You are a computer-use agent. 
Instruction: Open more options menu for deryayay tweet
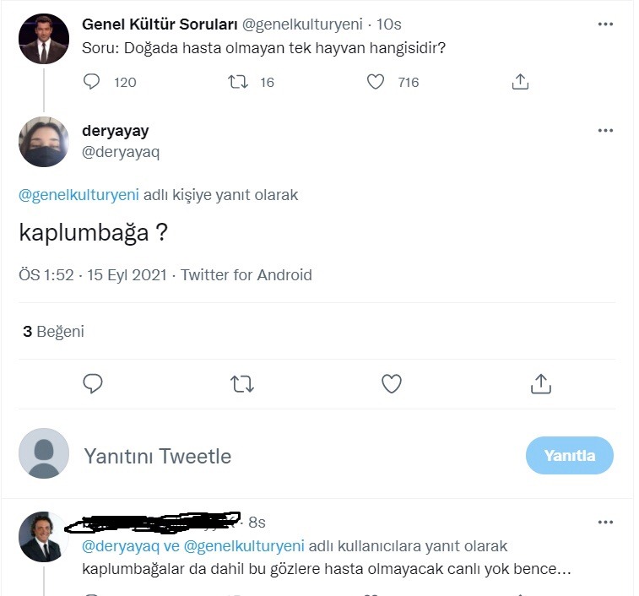click(605, 131)
